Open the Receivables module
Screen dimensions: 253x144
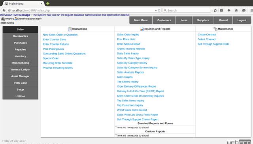click(x=20, y=36)
